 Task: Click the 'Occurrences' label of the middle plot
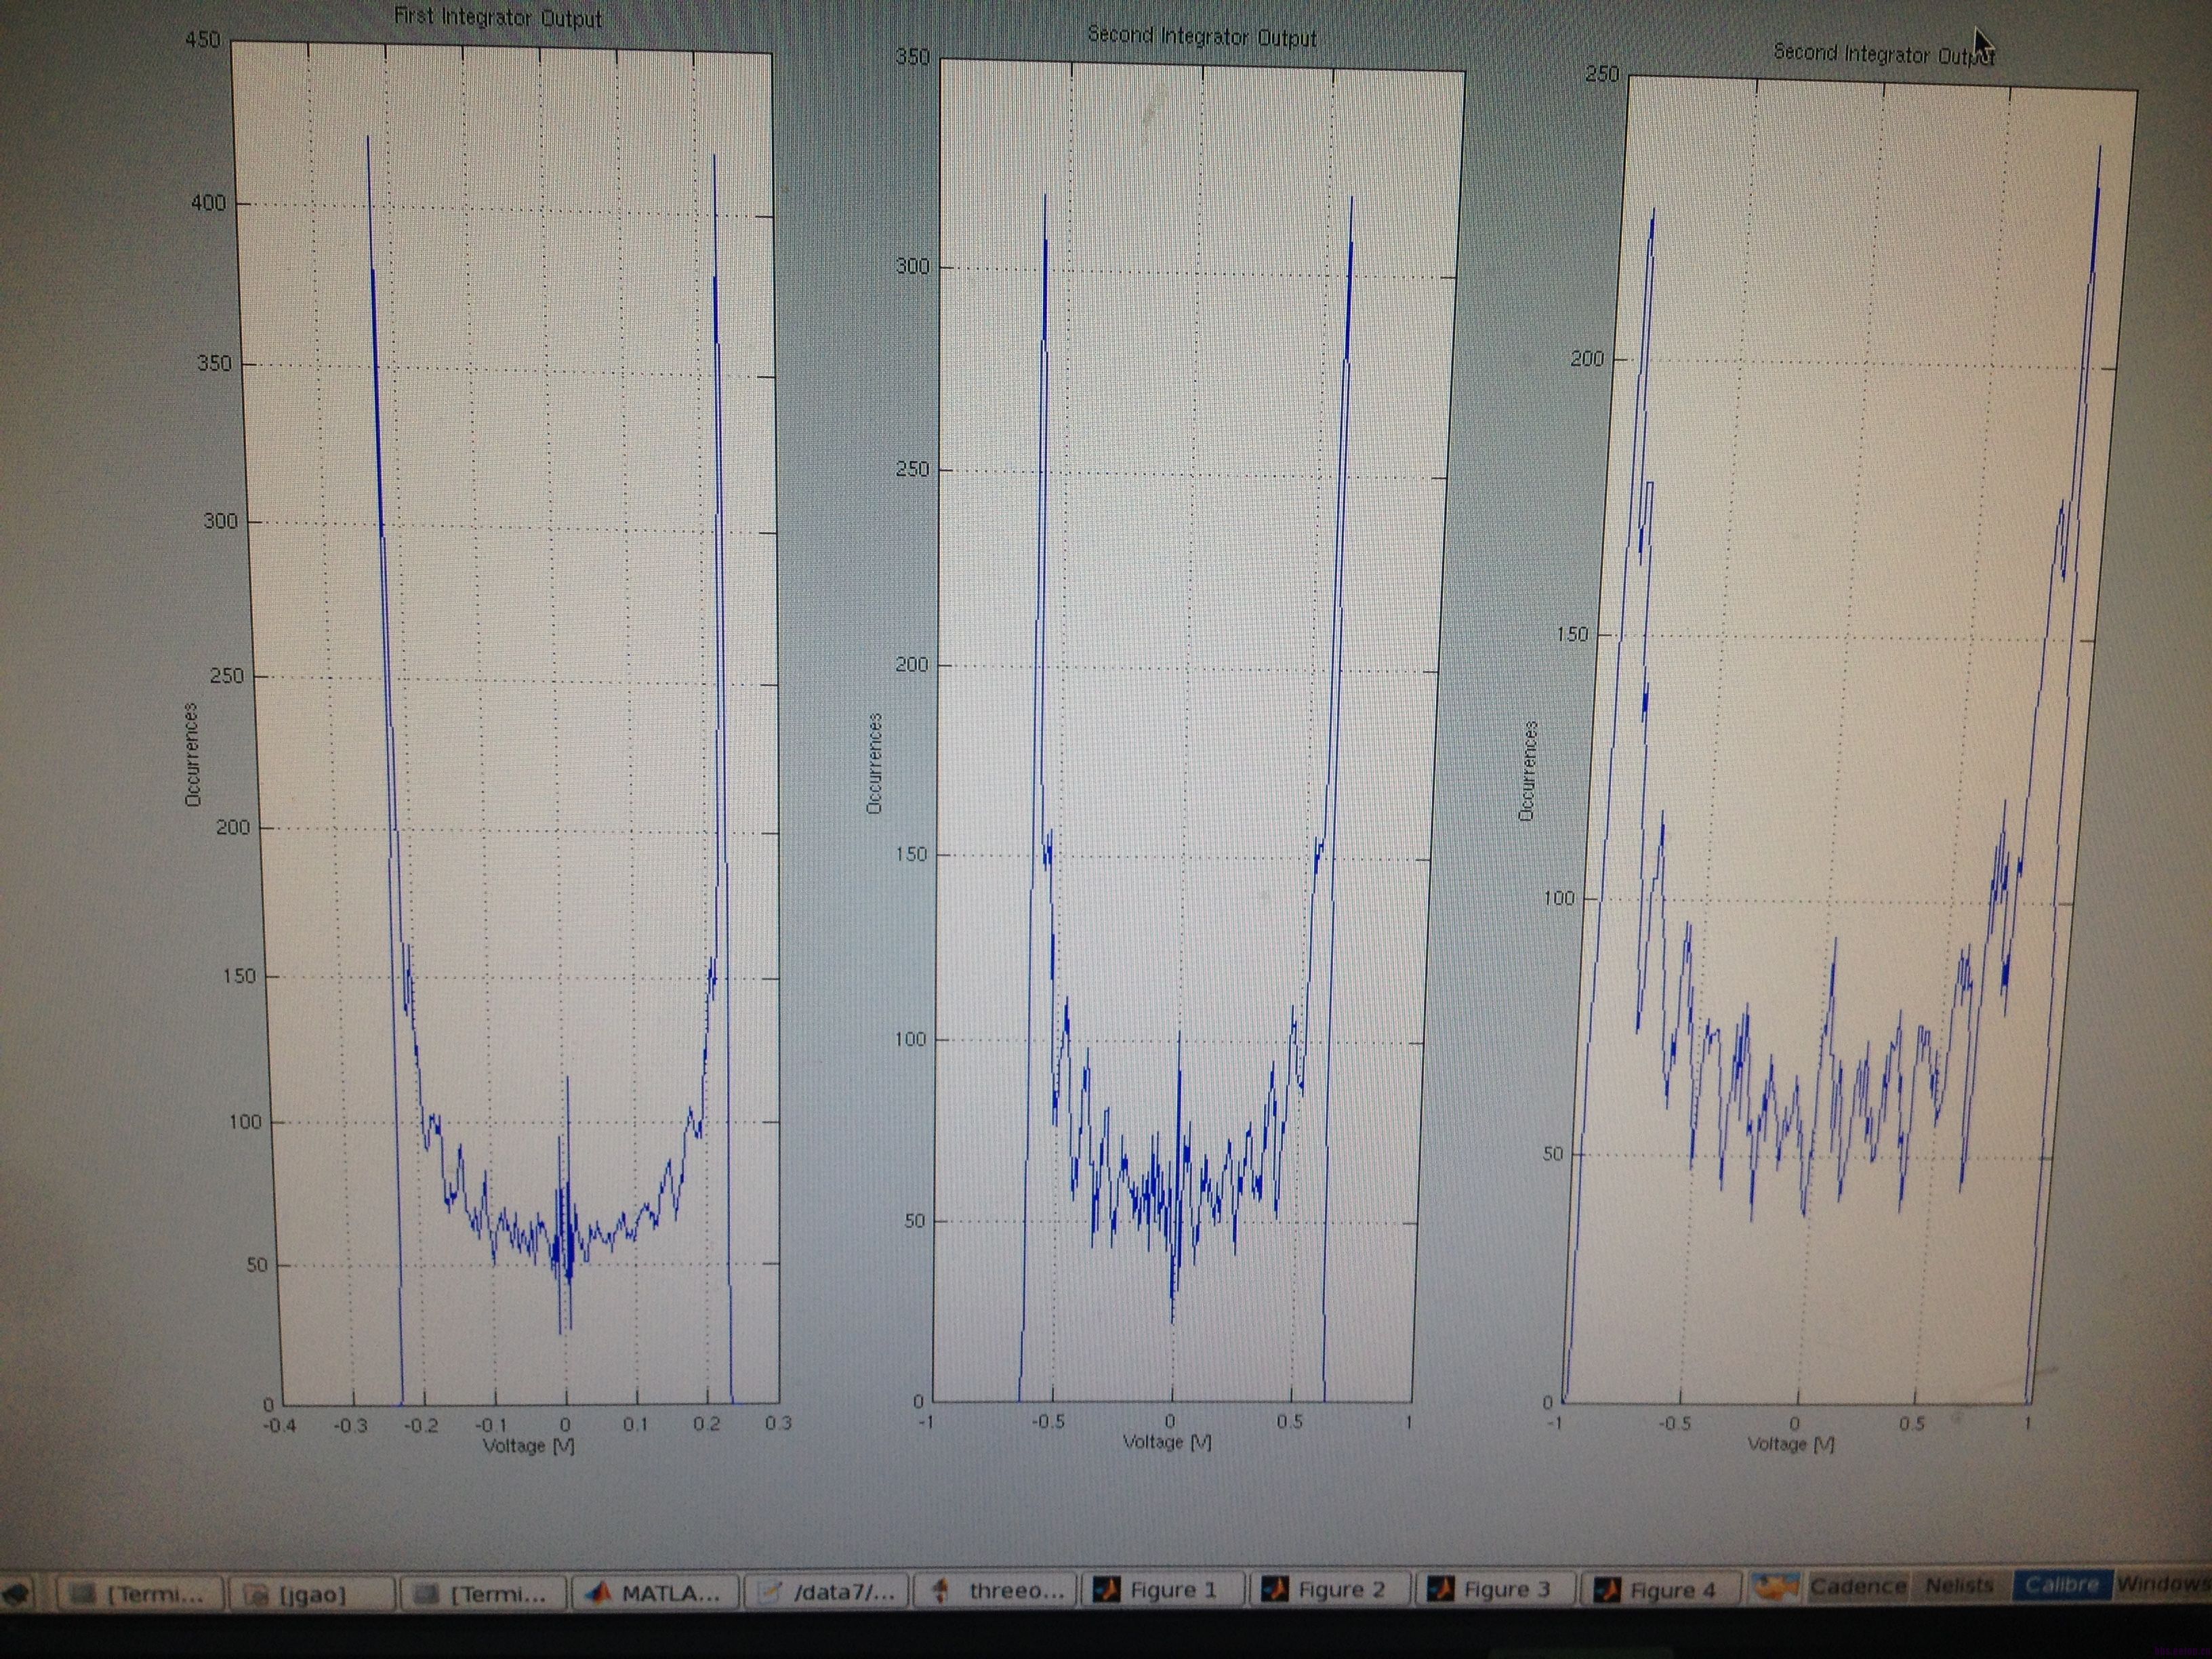(x=874, y=763)
